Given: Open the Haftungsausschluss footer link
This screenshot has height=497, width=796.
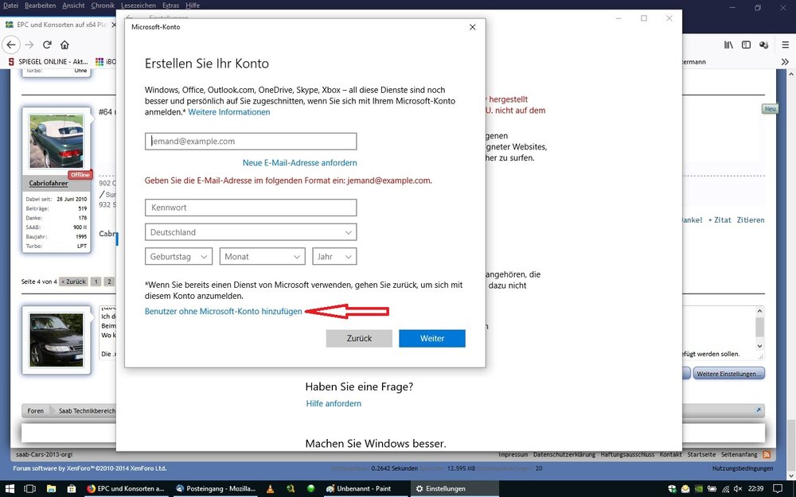Looking at the screenshot, I should 627,454.
